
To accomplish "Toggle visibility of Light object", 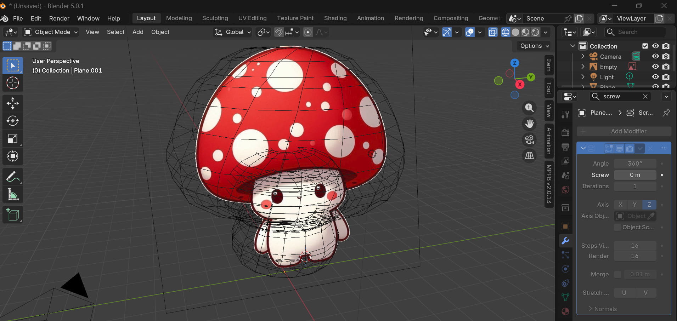I will pos(655,77).
